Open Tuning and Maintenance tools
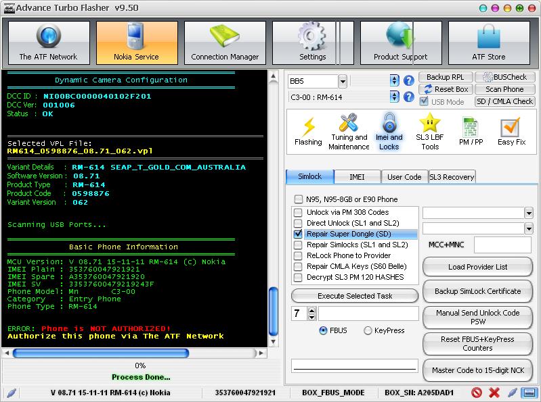Viewport: 541px width, 402px height. click(x=349, y=132)
